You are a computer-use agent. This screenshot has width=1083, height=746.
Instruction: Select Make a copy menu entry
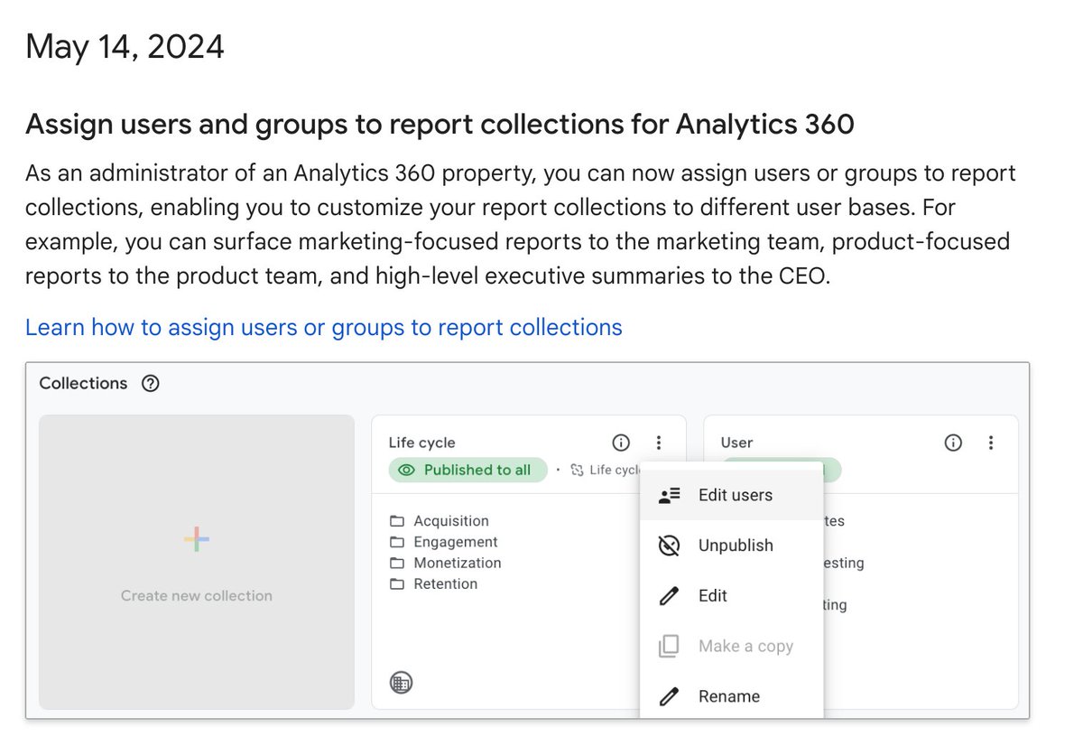click(732, 646)
